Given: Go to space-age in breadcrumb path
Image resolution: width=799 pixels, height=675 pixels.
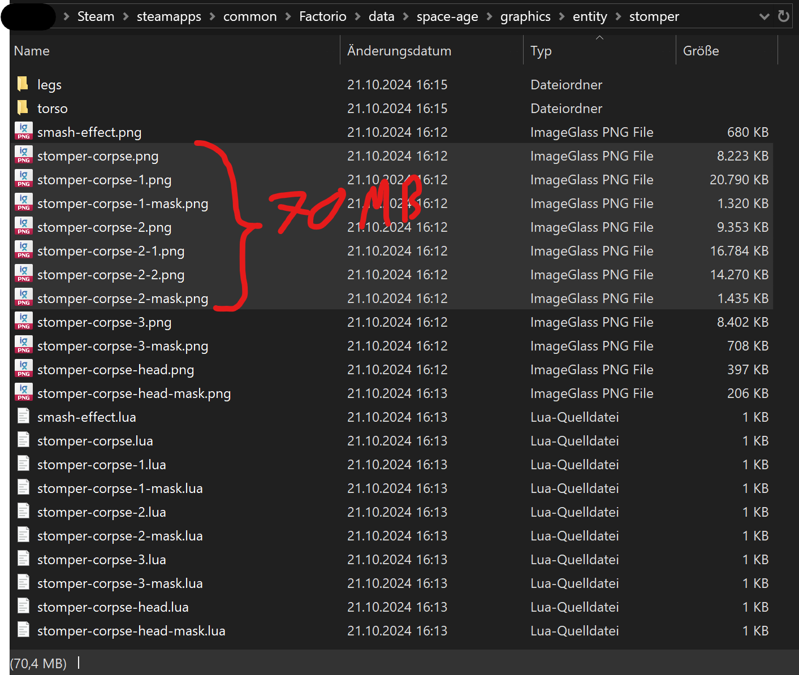Looking at the screenshot, I should coord(447,16).
